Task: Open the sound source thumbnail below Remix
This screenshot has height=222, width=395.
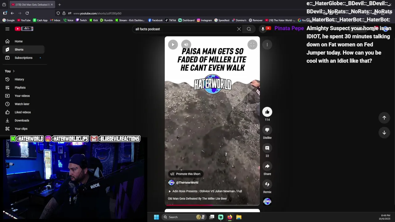Action: tap(267, 202)
